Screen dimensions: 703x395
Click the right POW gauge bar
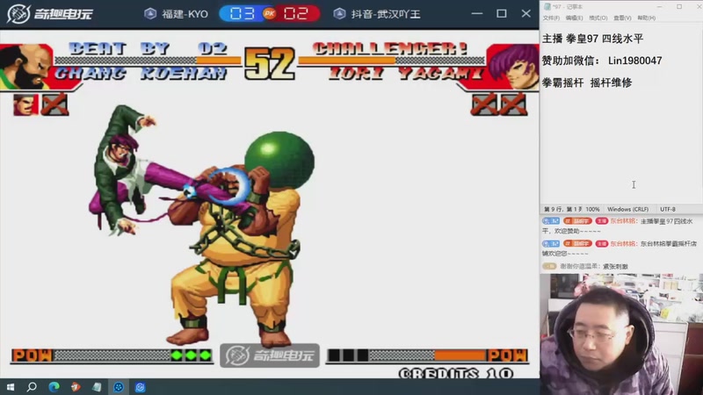[427, 355]
